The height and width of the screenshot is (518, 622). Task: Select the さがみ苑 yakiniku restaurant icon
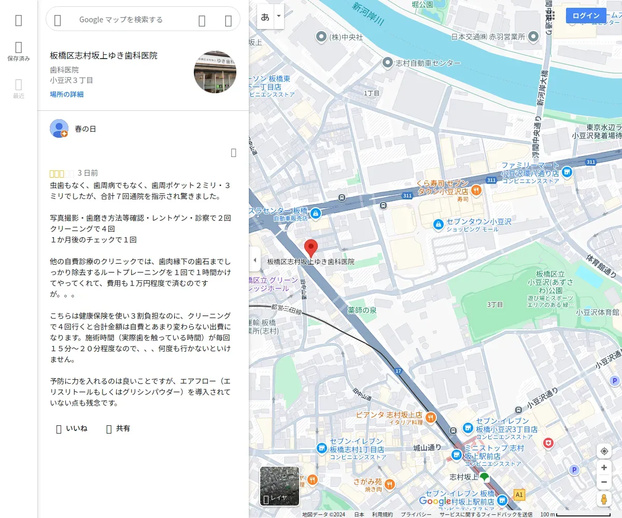tap(390, 484)
